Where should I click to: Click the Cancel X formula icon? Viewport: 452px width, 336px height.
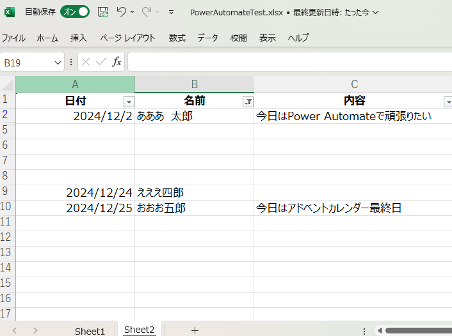pyautogui.click(x=86, y=61)
